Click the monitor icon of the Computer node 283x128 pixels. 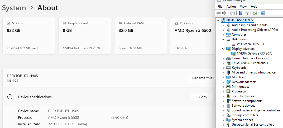[228, 35]
